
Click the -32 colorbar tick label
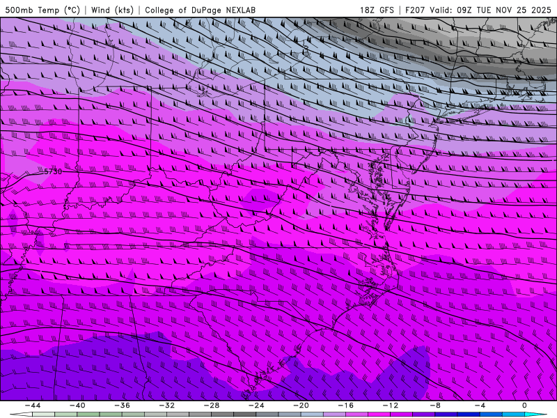[x=166, y=405]
